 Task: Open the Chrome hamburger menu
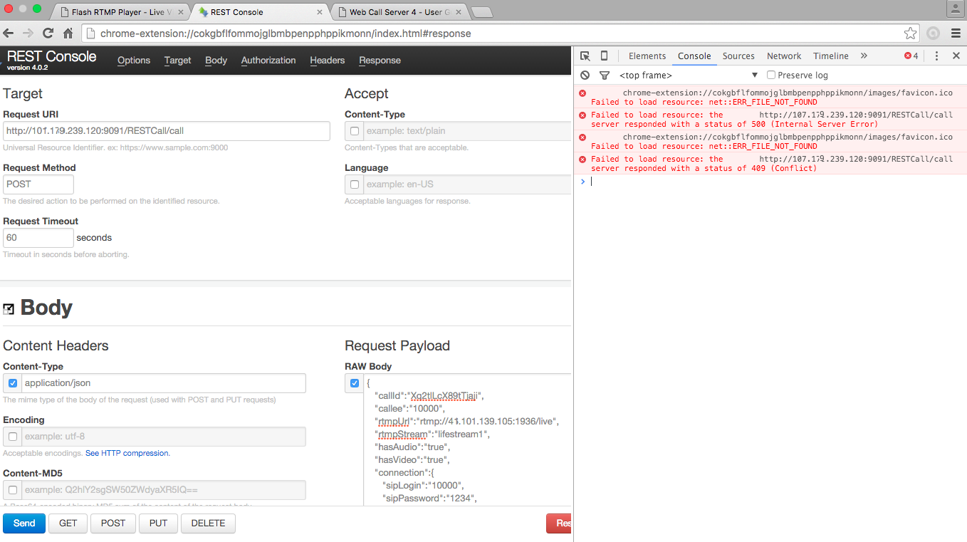coord(956,33)
